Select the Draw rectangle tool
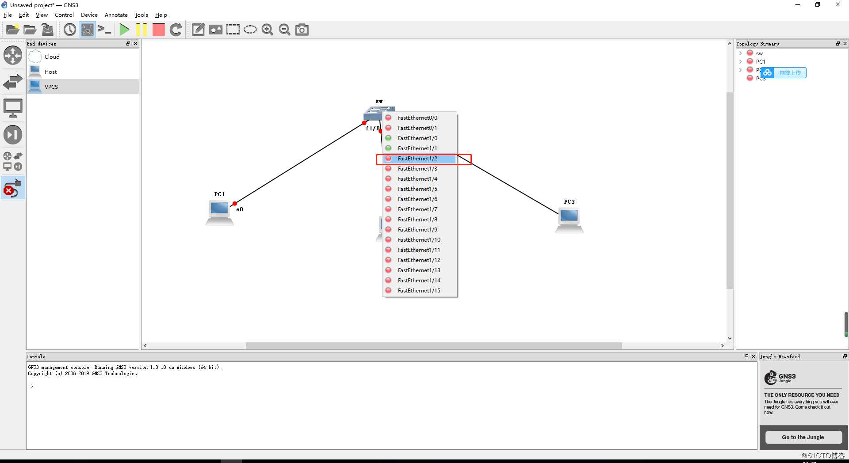This screenshot has width=849, height=463. click(233, 30)
